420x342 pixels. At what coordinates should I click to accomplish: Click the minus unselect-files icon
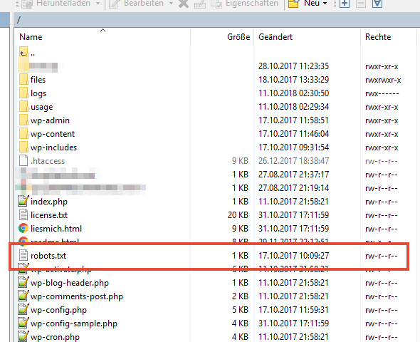[x=361, y=4]
